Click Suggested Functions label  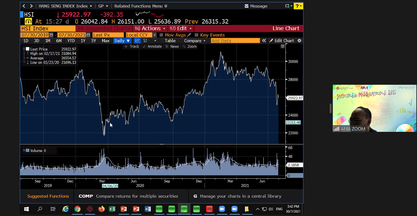48,196
